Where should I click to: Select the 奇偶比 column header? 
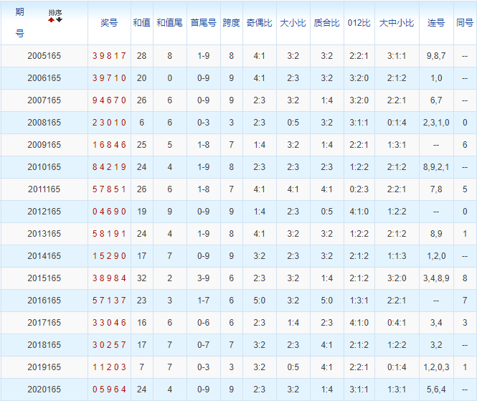point(259,23)
